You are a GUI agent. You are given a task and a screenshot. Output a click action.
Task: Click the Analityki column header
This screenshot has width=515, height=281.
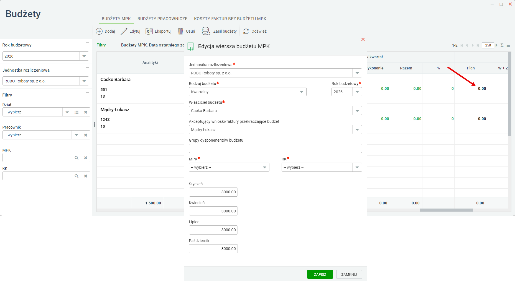click(150, 63)
